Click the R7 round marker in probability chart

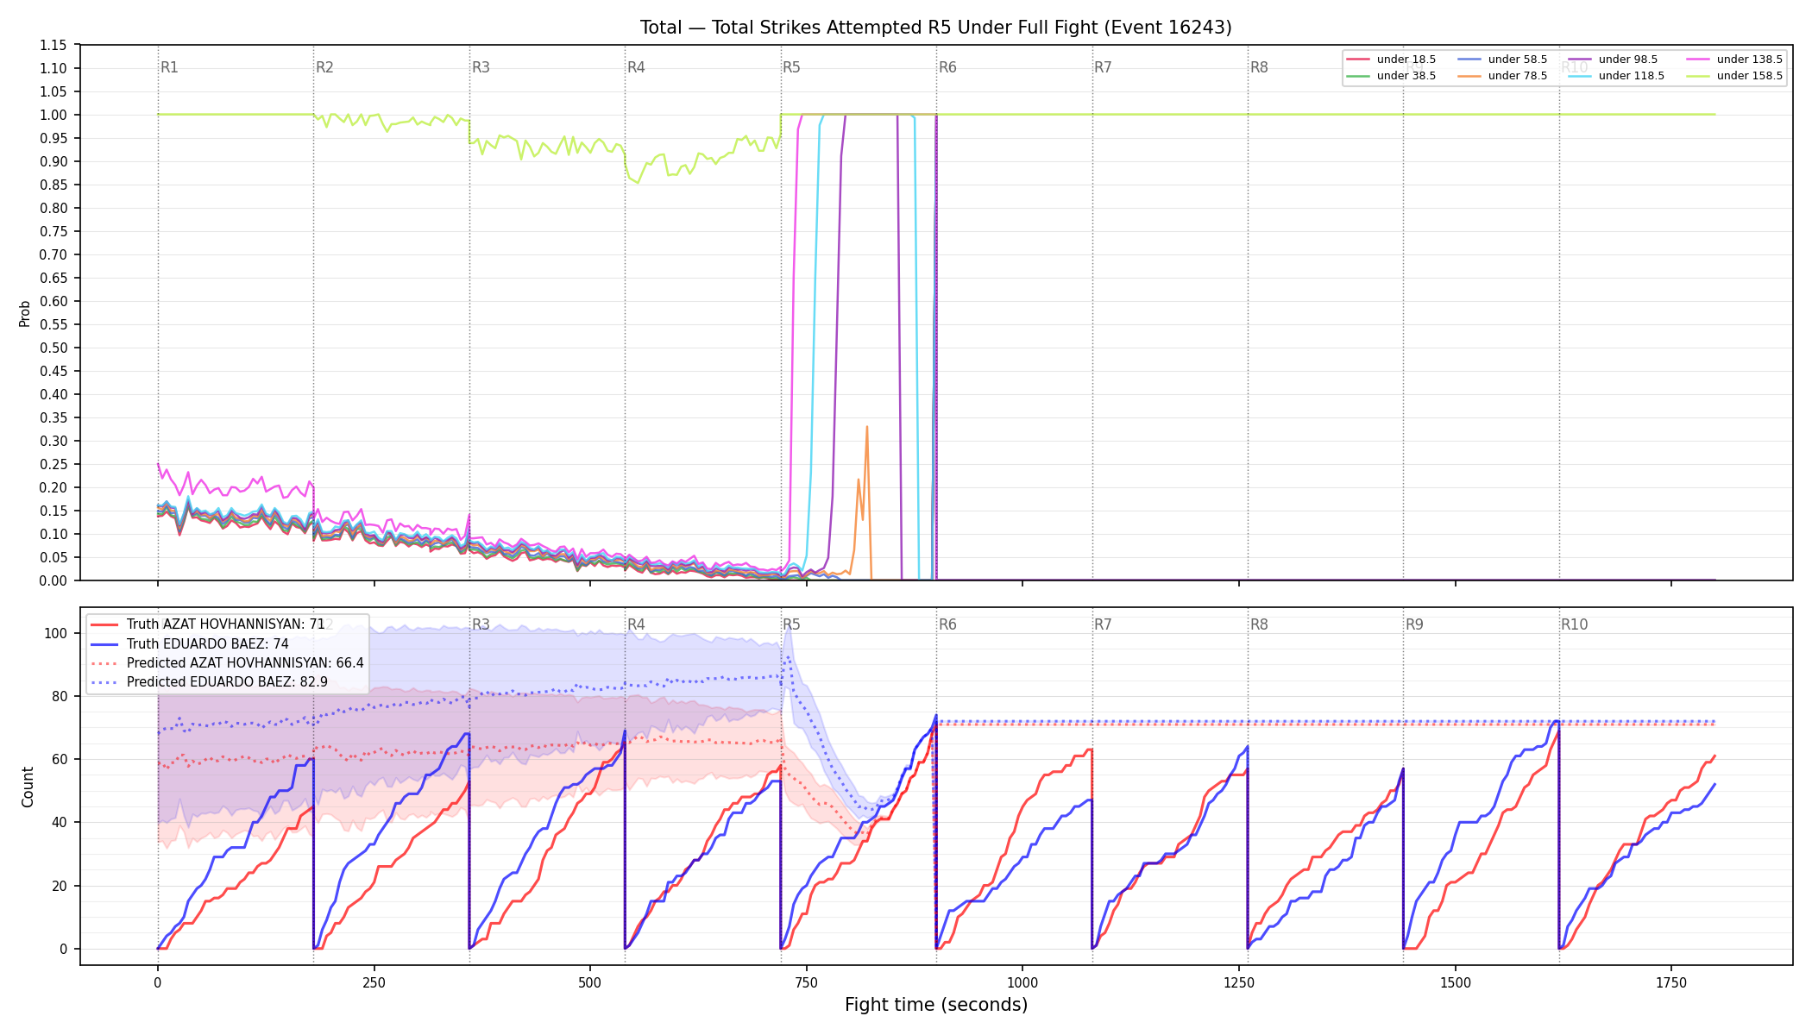[1103, 67]
